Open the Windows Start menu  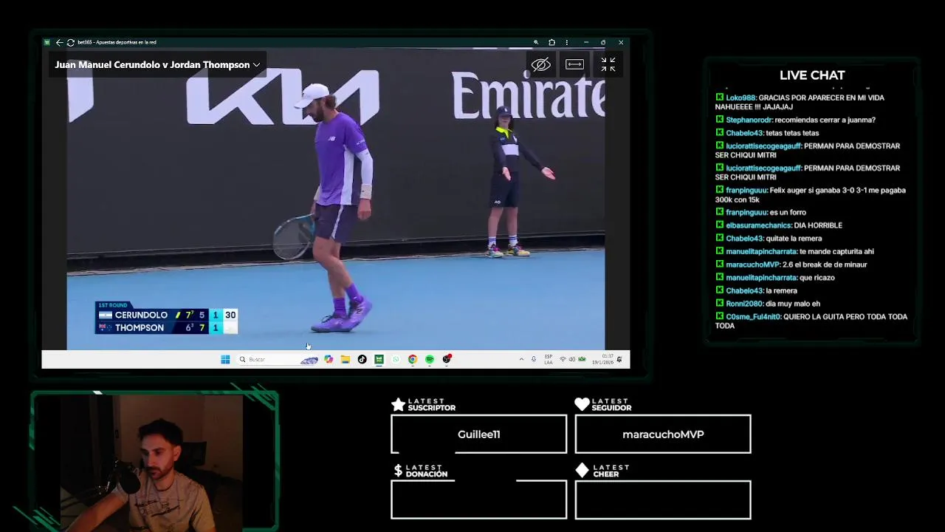[225, 360]
